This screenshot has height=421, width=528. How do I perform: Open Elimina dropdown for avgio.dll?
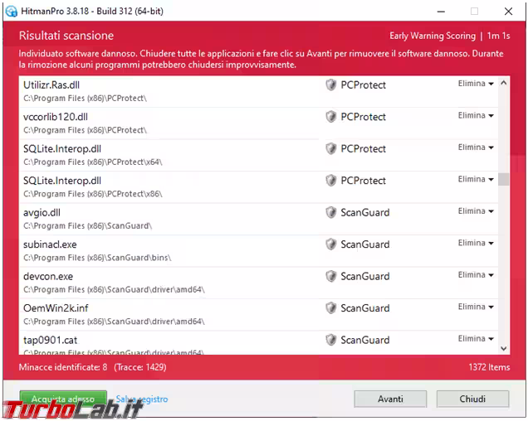pos(476,211)
